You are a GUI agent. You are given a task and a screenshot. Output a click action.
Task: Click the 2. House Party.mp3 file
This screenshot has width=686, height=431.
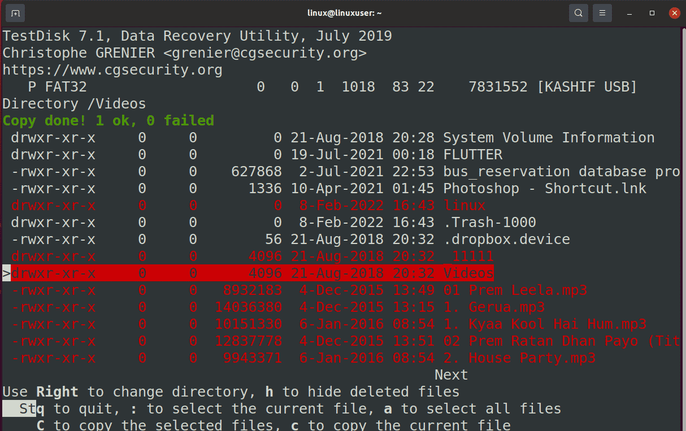532,358
